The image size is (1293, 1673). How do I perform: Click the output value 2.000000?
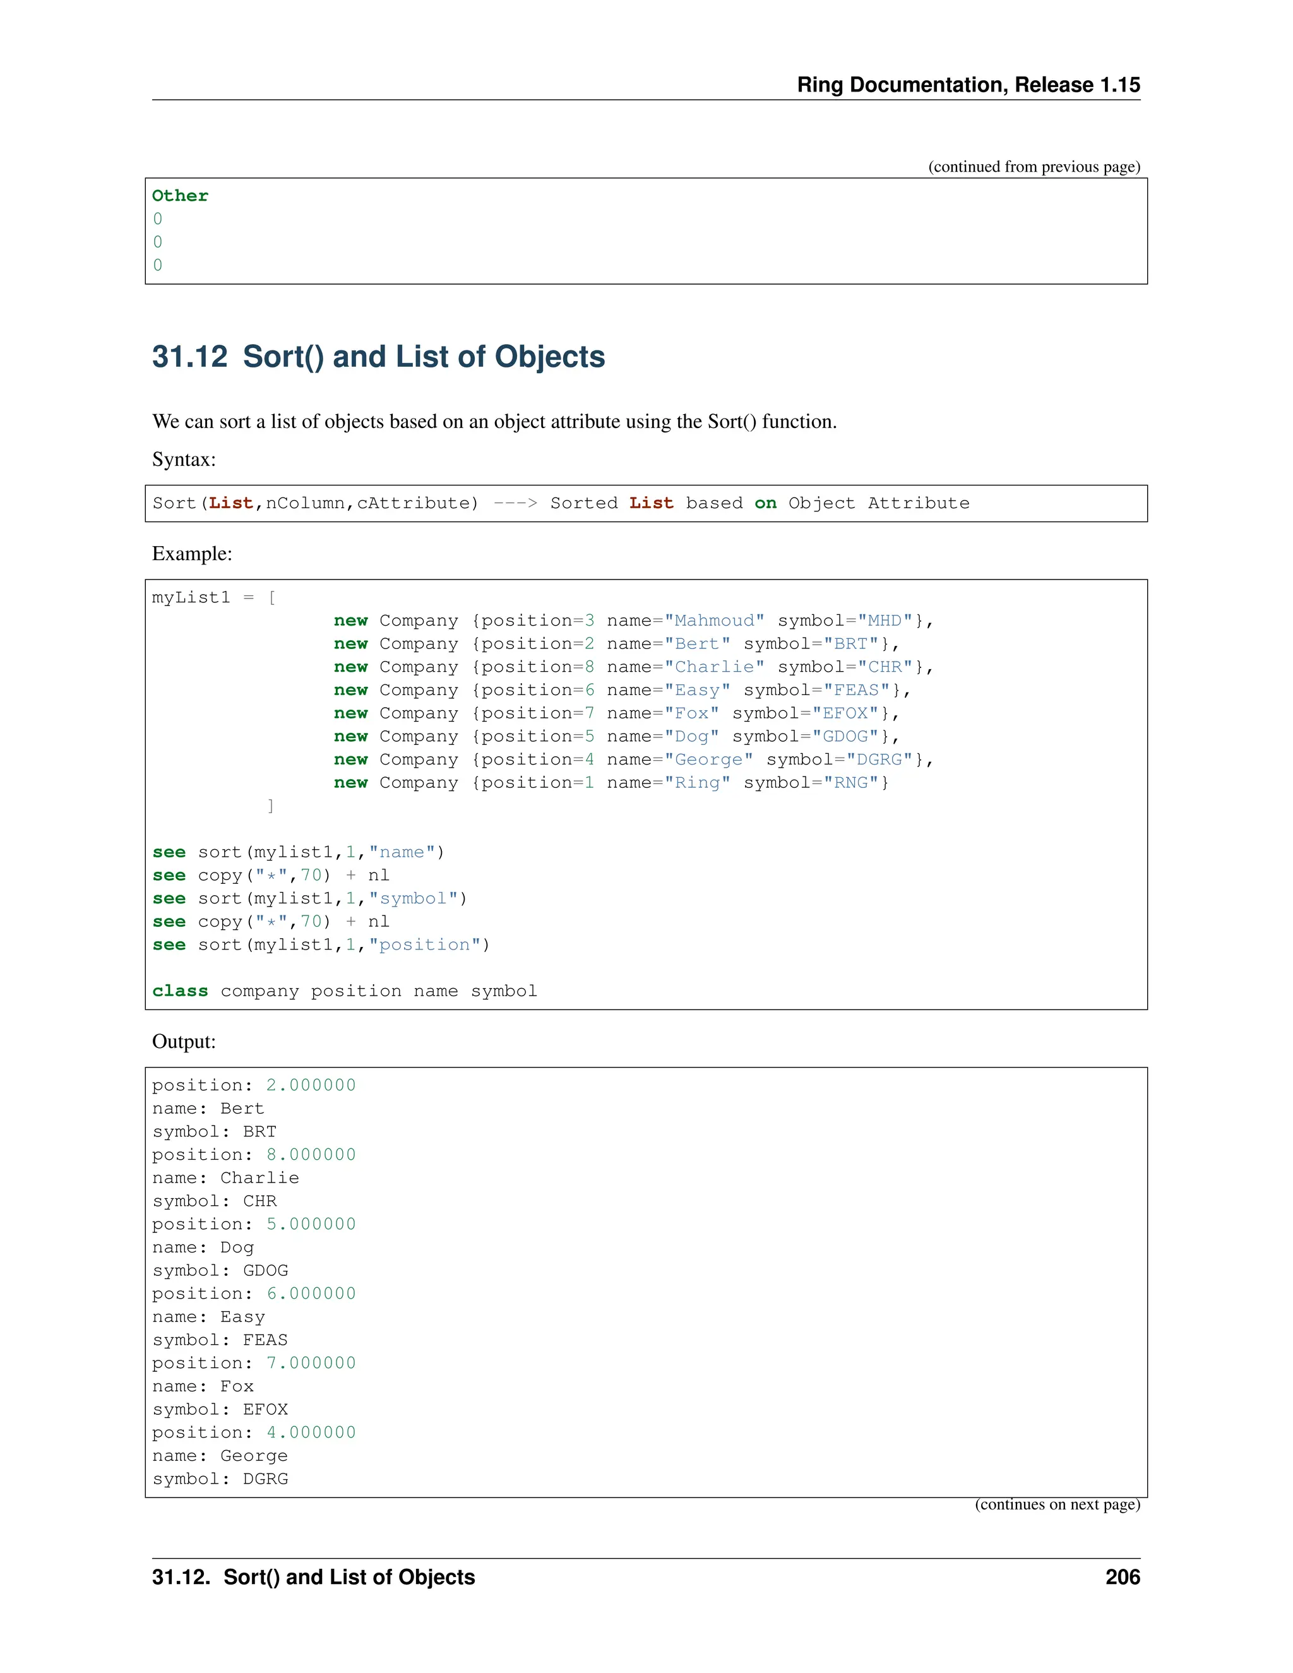pyautogui.click(x=311, y=1085)
